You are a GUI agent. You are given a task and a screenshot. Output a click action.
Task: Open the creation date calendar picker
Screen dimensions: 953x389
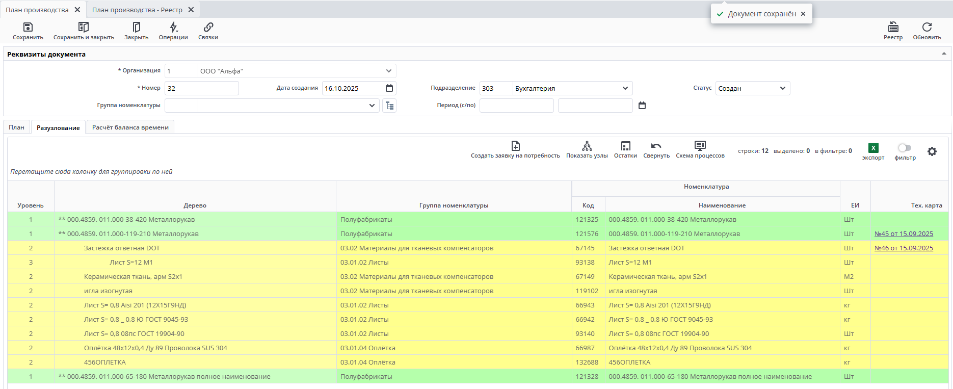(x=389, y=88)
